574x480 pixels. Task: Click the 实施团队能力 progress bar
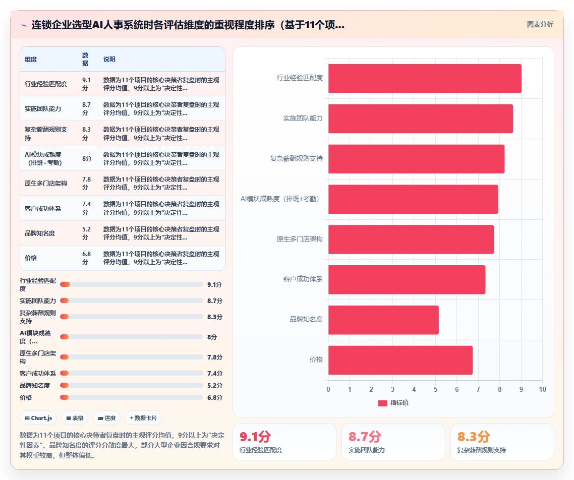pyautogui.click(x=132, y=301)
